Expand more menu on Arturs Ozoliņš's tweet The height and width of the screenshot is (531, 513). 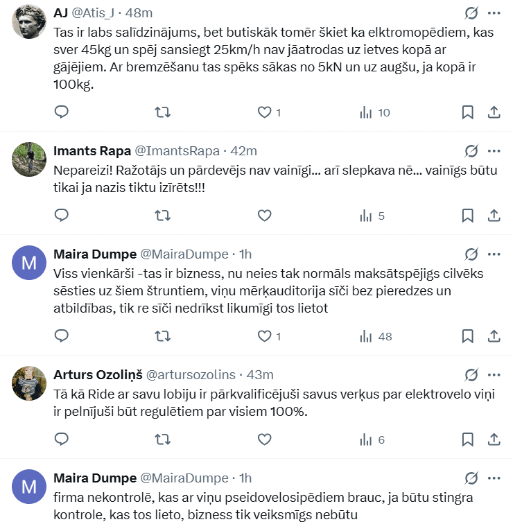point(494,374)
